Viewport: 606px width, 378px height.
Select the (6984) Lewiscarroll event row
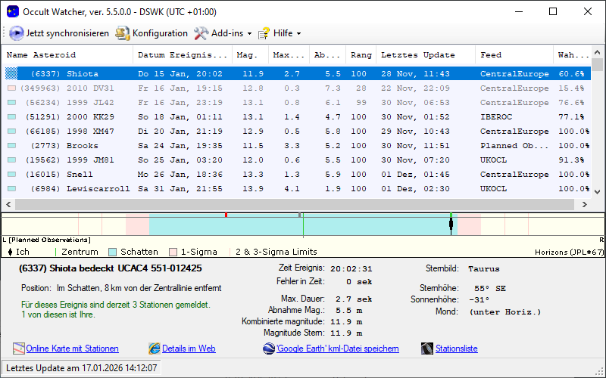click(298, 188)
